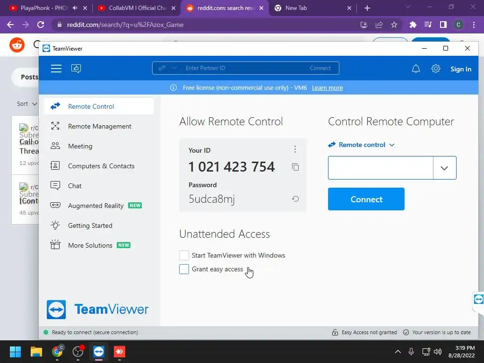This screenshot has width=484, height=363.
Task: Open the Chat section
Action: 99,186
